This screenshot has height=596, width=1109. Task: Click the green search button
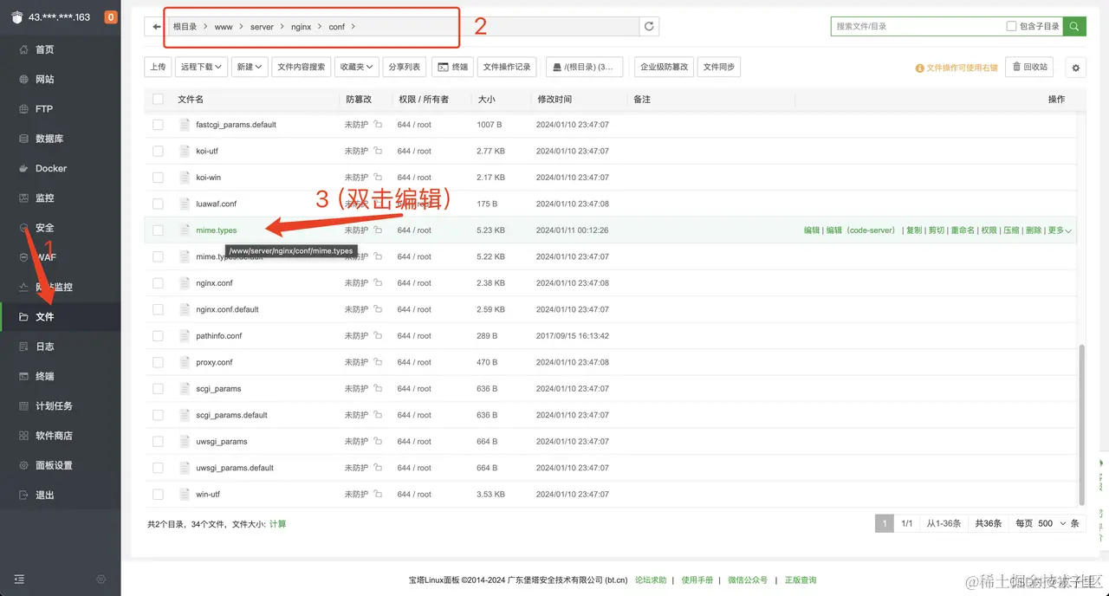click(x=1074, y=27)
